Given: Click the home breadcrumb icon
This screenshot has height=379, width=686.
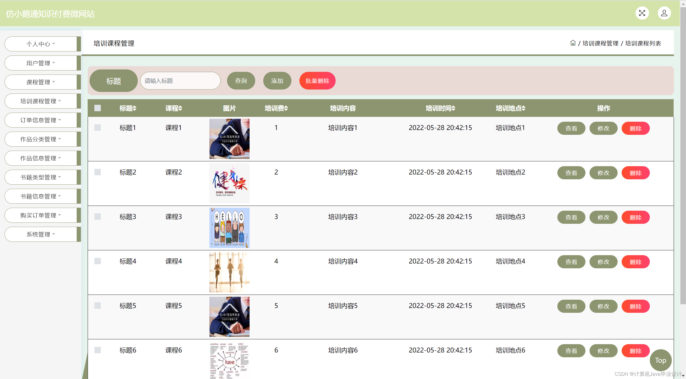Looking at the screenshot, I should coord(573,43).
